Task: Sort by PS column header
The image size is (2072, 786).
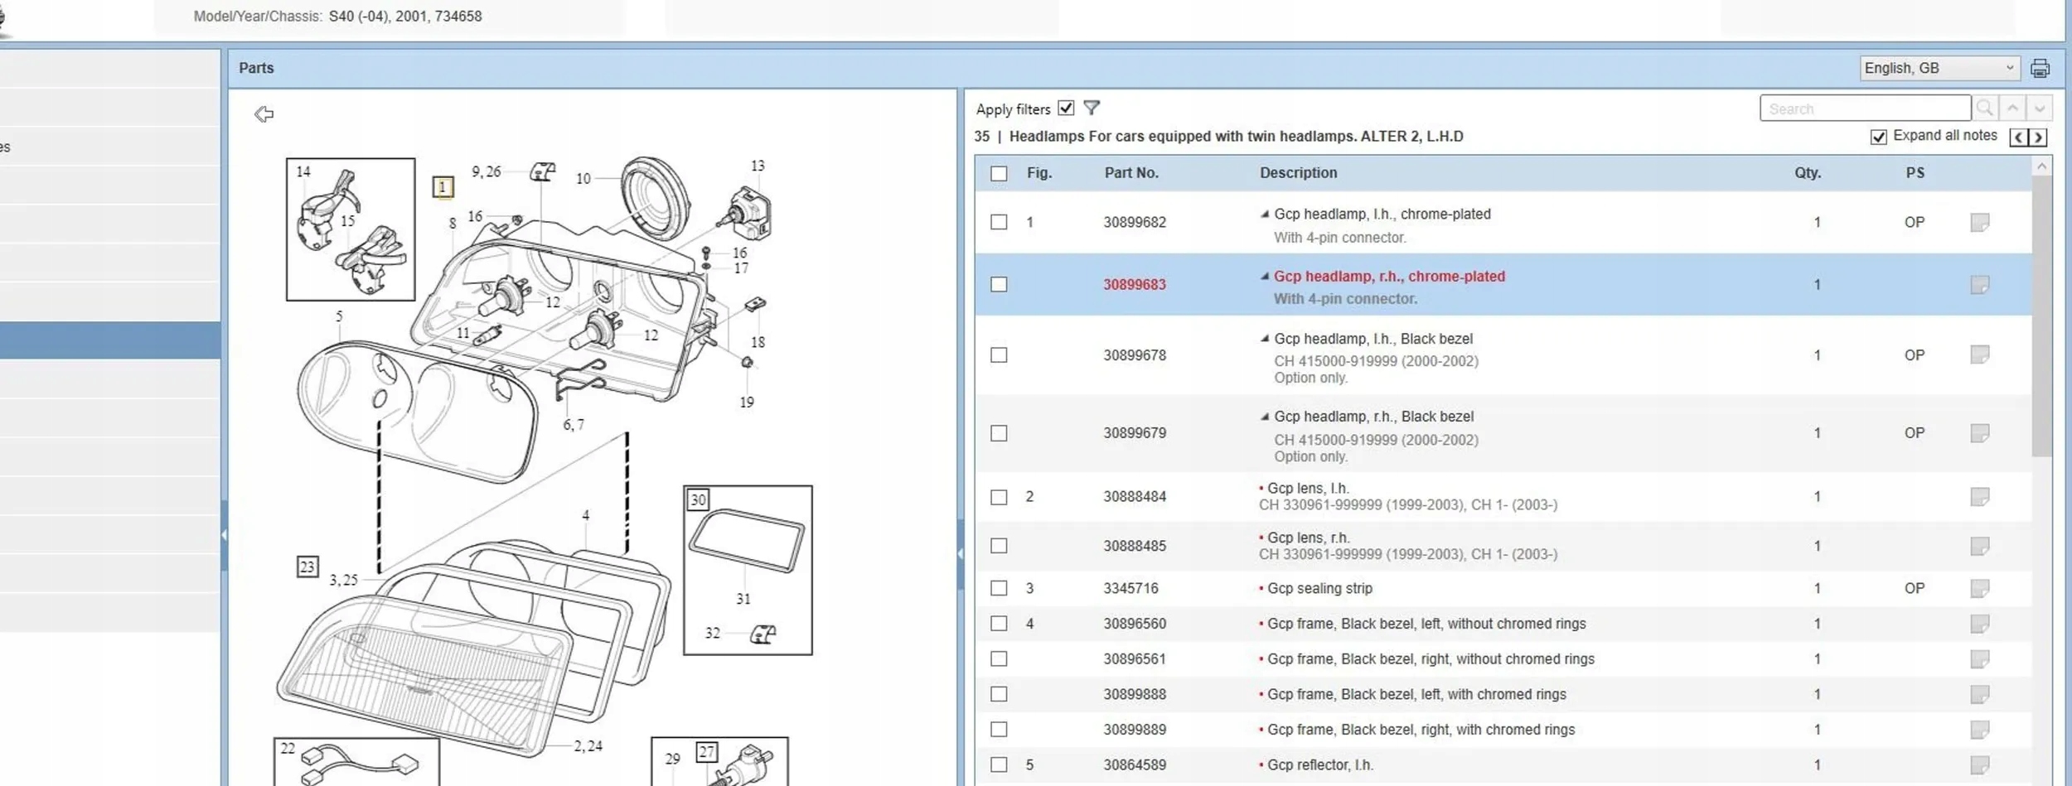Action: pos(1915,173)
